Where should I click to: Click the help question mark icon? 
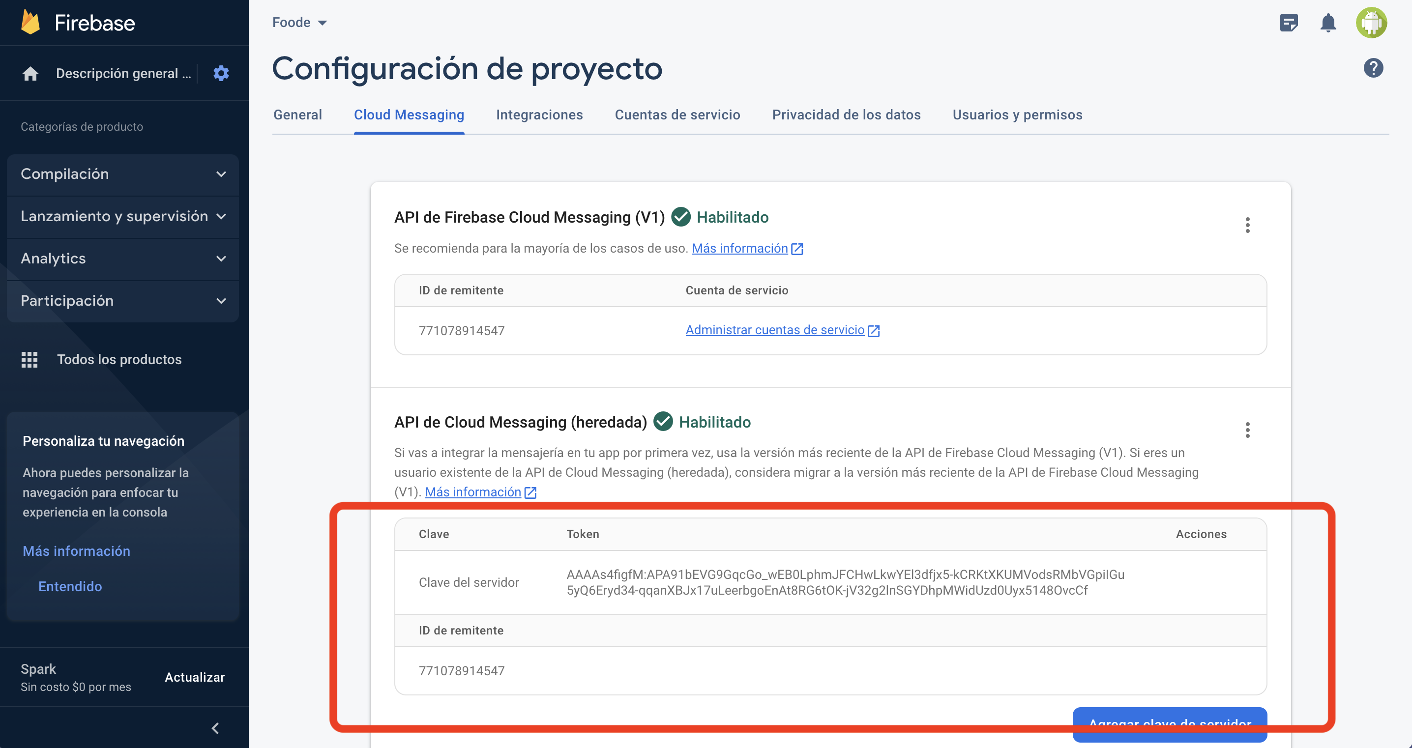(x=1373, y=68)
